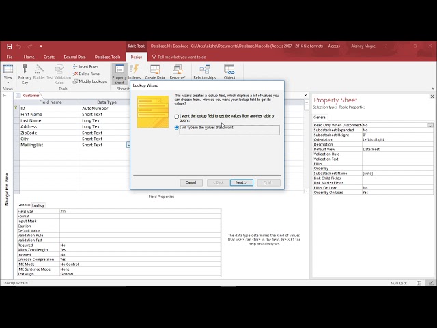Select radio: get values from another table
Viewport: 437px width, 328px height.
(x=177, y=117)
